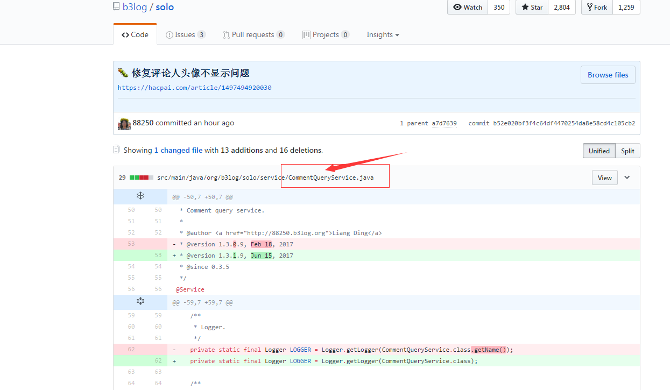670x390 pixels.
Task: Open the 1 changed file list
Action: tap(178, 150)
